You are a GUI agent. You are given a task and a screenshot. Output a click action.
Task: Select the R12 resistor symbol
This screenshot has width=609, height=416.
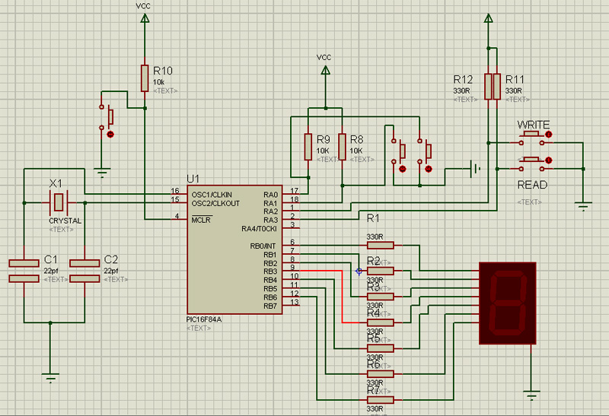tap(488, 87)
